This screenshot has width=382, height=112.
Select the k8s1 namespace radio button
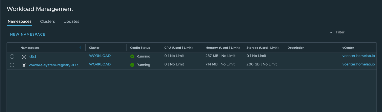coord(12,57)
